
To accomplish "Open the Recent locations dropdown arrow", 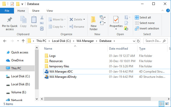I will tap(18, 41).
